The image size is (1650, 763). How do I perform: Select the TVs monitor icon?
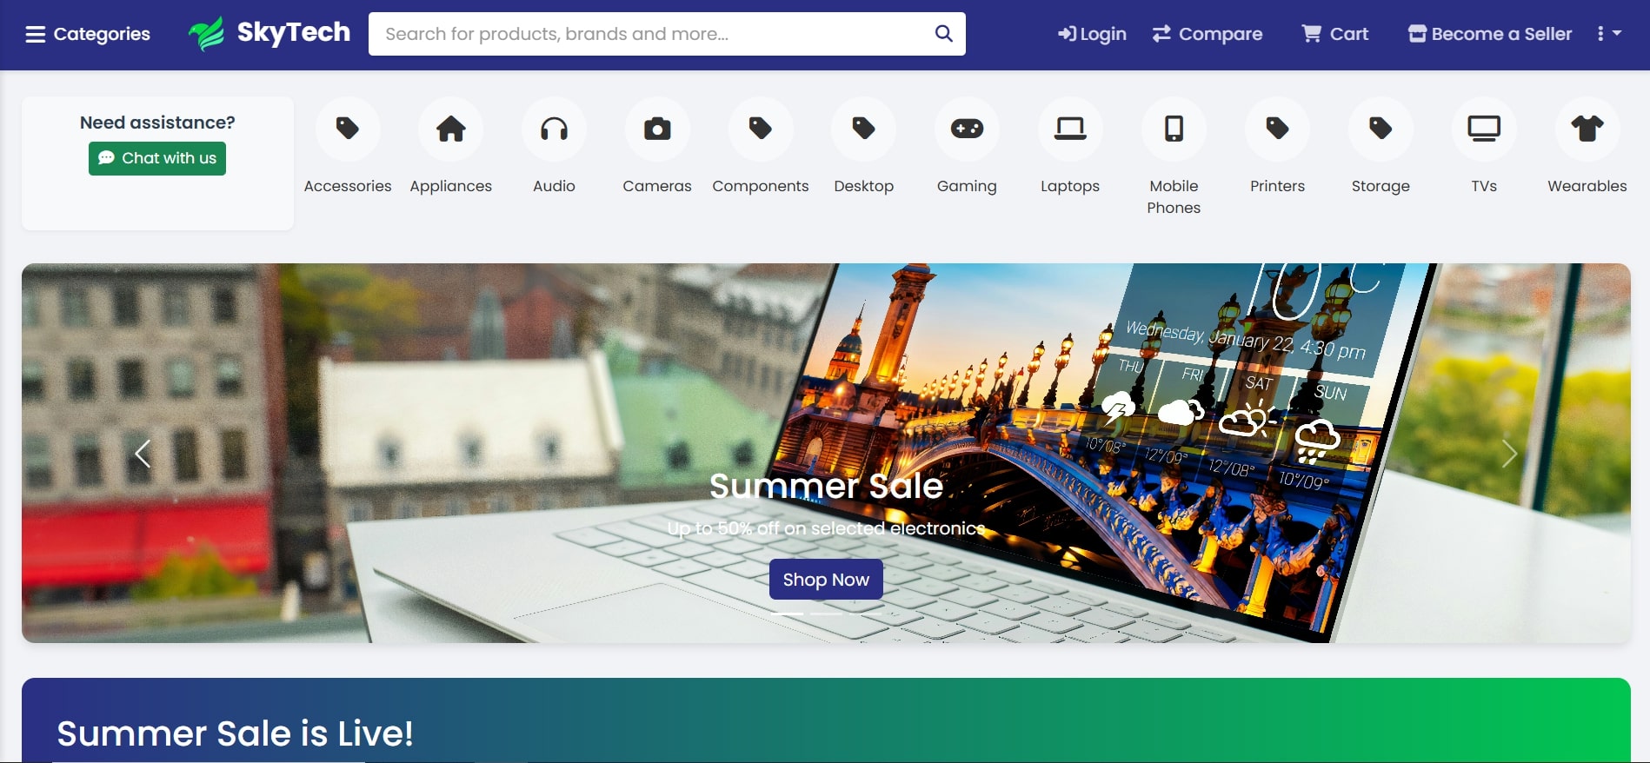pos(1484,129)
